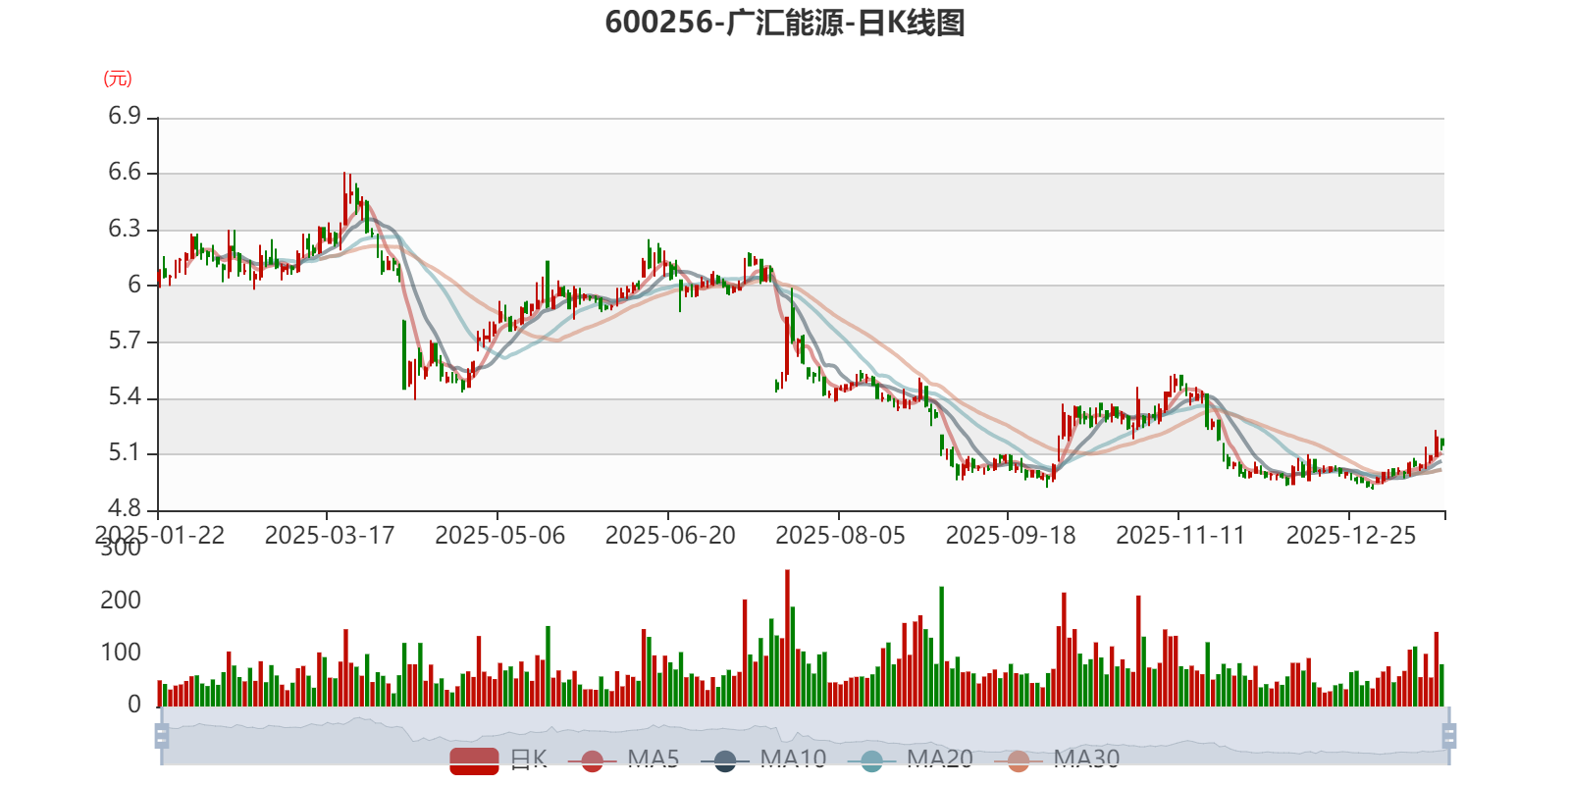This screenshot has width=1570, height=785.
Task: Click the 6.9 price axis label
Action: click(x=125, y=117)
